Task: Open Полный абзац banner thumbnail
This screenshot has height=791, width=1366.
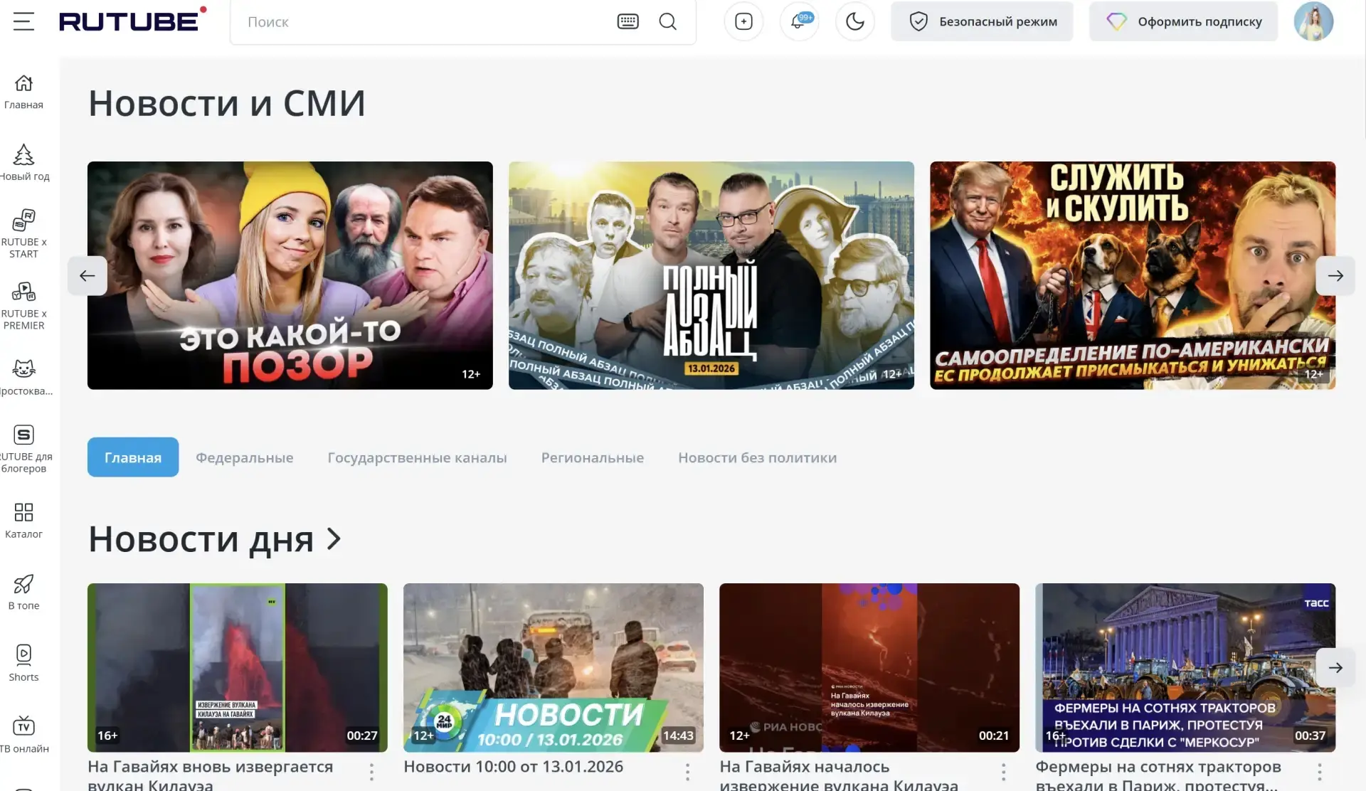Action: pyautogui.click(x=711, y=275)
